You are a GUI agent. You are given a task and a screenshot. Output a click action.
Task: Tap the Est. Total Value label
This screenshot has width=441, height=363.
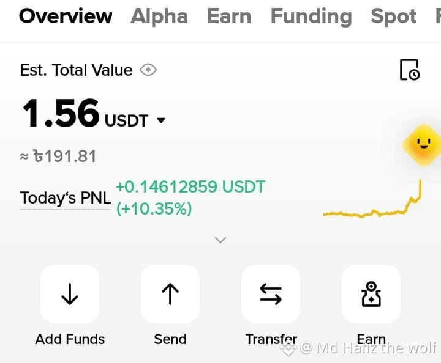76,70
